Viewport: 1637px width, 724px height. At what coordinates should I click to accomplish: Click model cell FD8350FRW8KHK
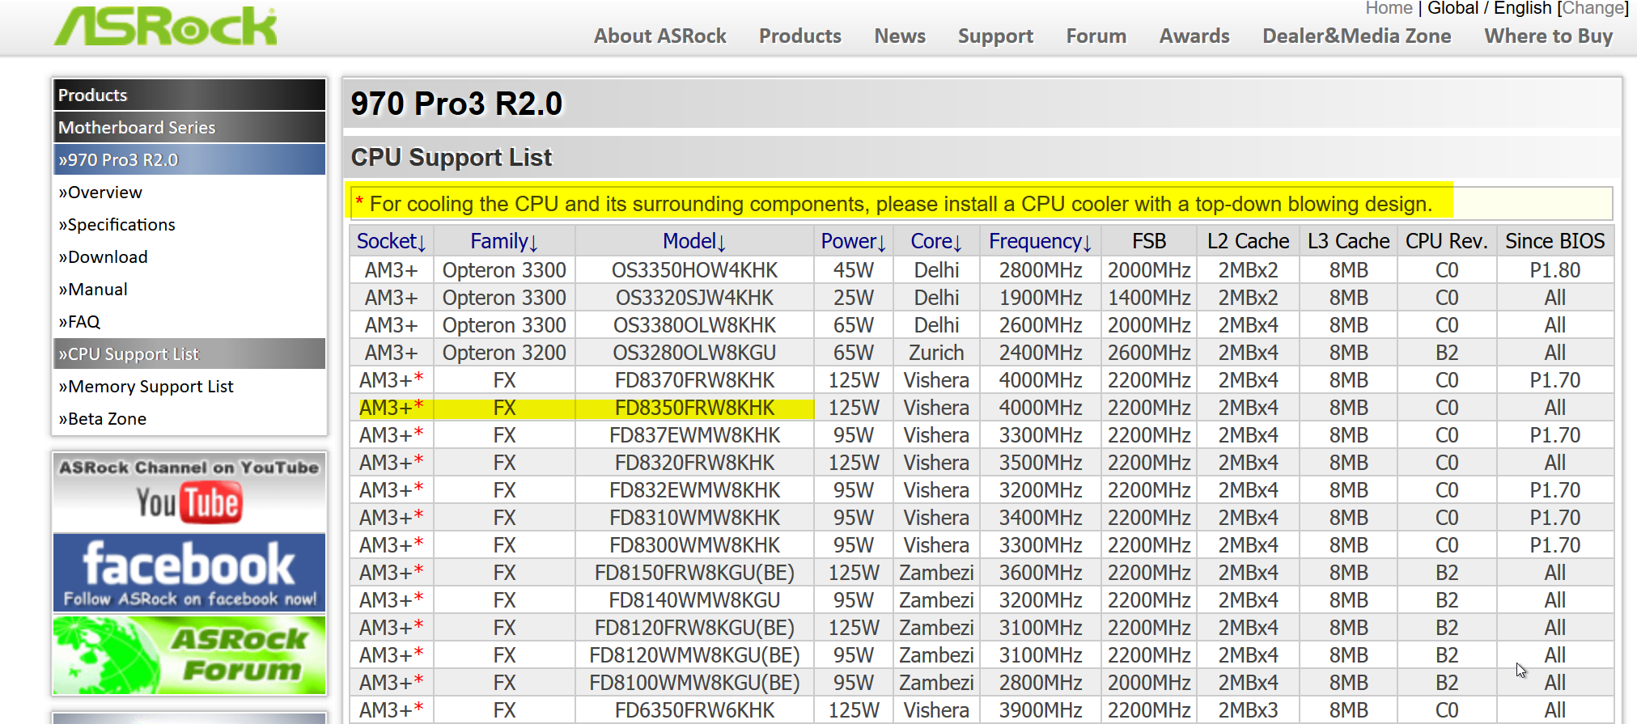(x=694, y=408)
